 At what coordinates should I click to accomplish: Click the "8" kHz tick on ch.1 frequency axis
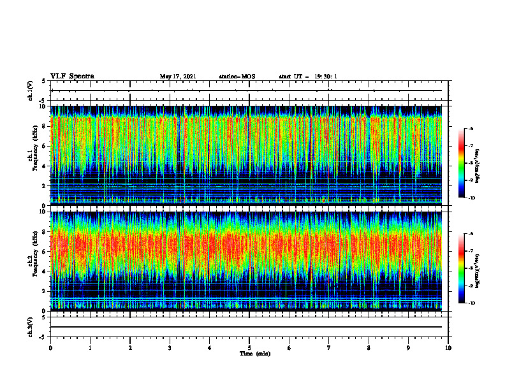coord(44,126)
